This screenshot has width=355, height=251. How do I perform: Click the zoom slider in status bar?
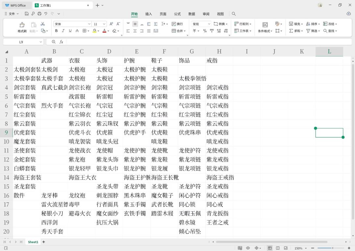pyautogui.click(x=331, y=248)
